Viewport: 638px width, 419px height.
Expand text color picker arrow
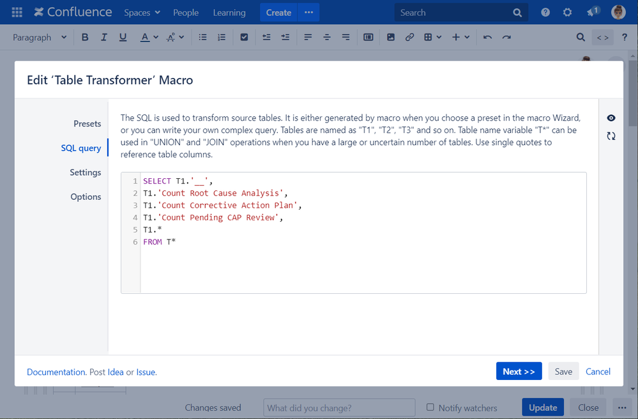156,38
